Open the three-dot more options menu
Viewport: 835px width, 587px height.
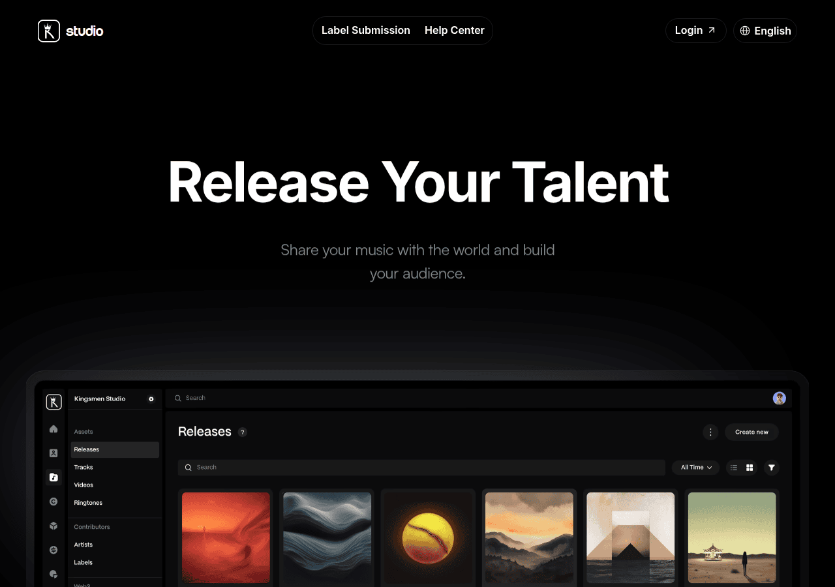710,432
